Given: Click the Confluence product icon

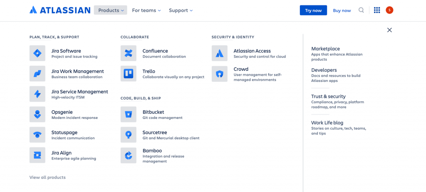Looking at the screenshot, I should click(128, 53).
